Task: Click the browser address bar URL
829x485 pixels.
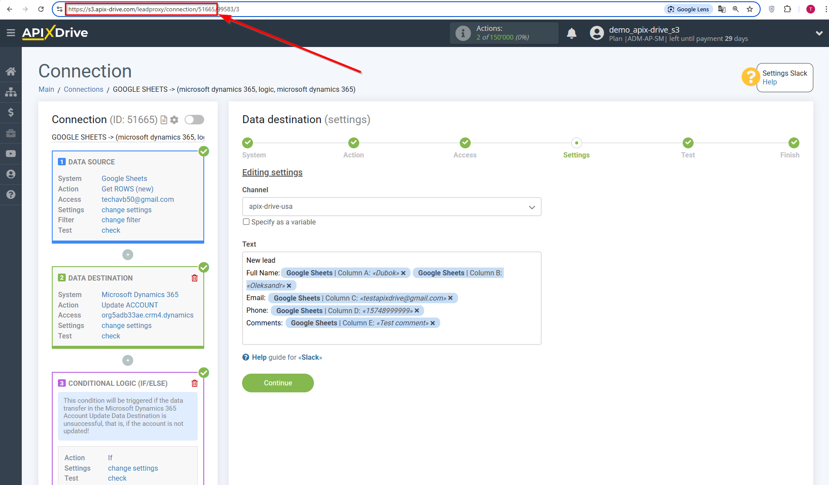Action: (154, 9)
